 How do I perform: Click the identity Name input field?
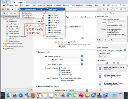tap(116, 19)
